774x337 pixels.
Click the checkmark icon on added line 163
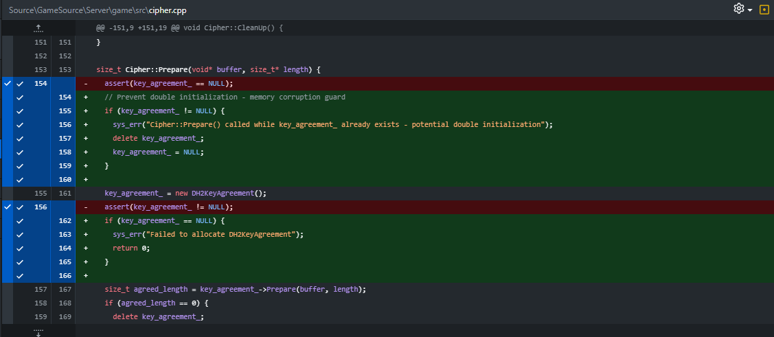pos(20,235)
